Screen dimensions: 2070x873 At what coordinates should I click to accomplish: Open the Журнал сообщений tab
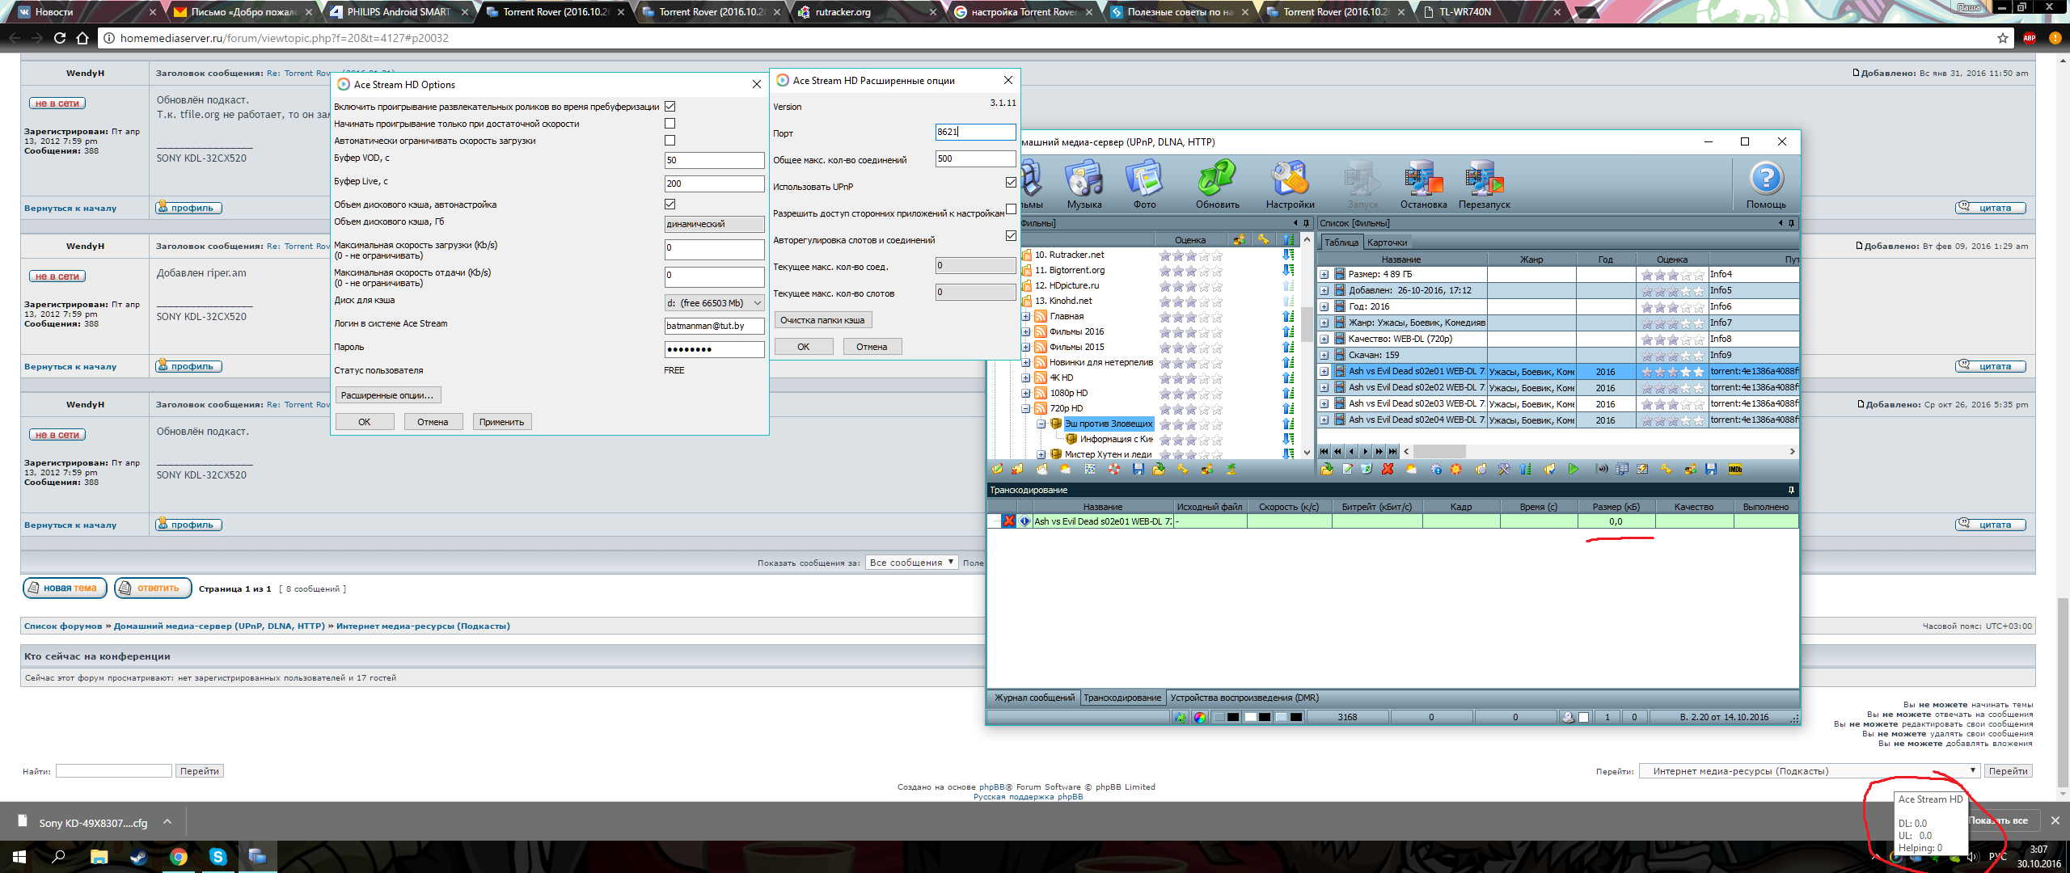pos(1034,698)
